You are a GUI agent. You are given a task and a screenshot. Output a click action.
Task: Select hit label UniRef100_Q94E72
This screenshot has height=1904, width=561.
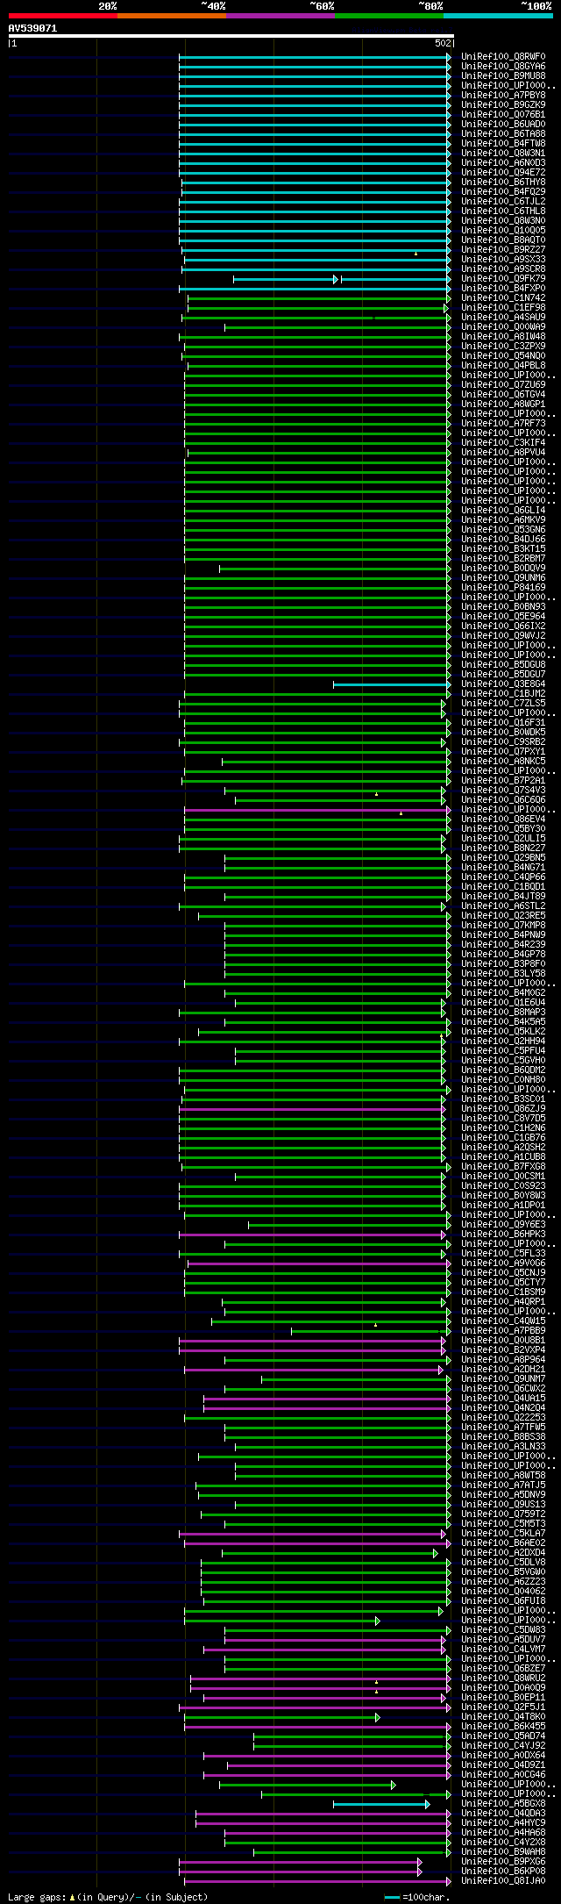tap(503, 173)
